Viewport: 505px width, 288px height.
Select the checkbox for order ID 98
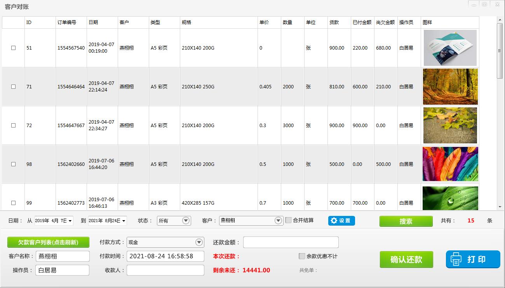coord(14,164)
